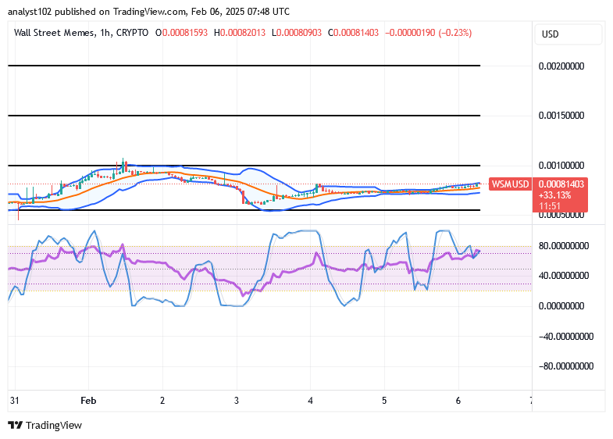The image size is (613, 439).
Task: Click the date label 4 on time axis
Action: (x=311, y=401)
